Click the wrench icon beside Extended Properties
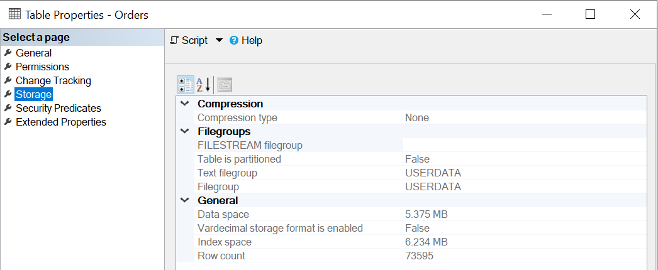658x270 pixels. tap(8, 122)
